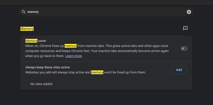Select the Memory saver title text
The image size is (213, 105).
tap(36, 41)
